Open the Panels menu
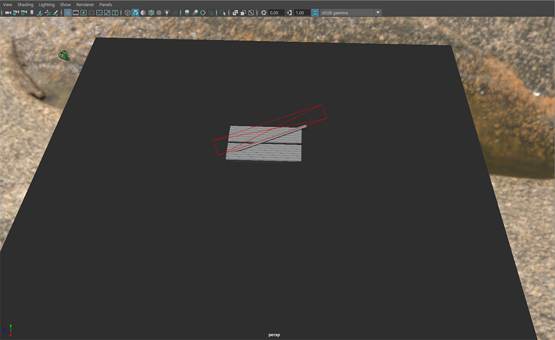555x340 pixels. [106, 5]
